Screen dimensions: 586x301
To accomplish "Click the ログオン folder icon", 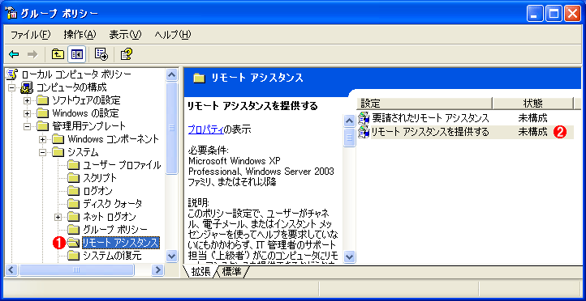I will pyautogui.click(x=74, y=191).
